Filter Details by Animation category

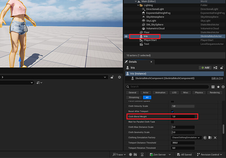point(160,93)
